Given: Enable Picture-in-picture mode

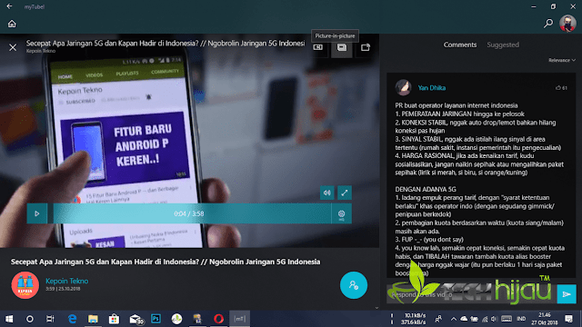Looking at the screenshot, I should point(342,47).
